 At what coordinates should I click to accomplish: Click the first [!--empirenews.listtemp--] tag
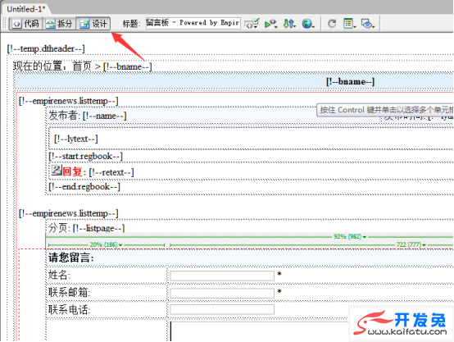click(69, 101)
